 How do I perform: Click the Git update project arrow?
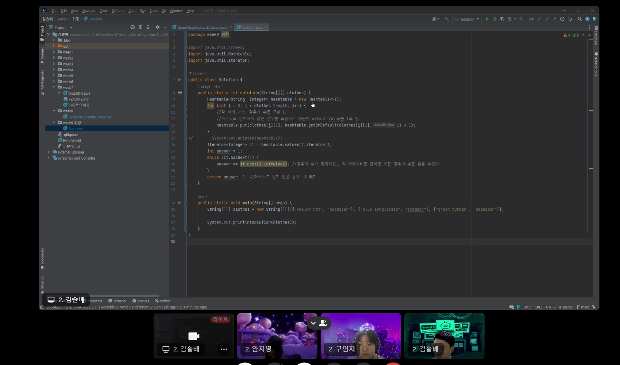point(539,19)
